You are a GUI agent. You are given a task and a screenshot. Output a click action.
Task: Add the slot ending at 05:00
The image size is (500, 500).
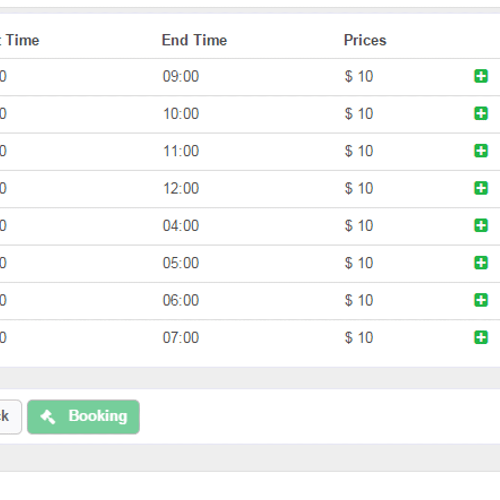point(481,263)
